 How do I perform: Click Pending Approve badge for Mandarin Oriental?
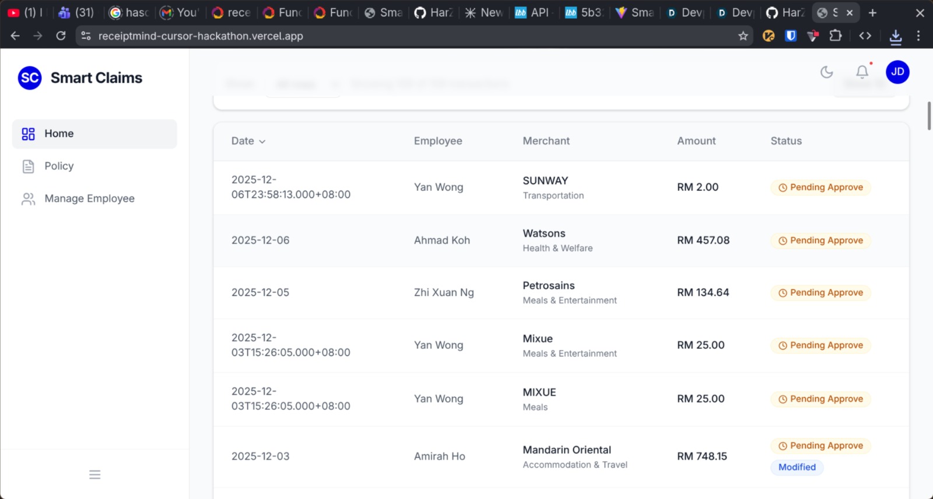click(x=820, y=446)
